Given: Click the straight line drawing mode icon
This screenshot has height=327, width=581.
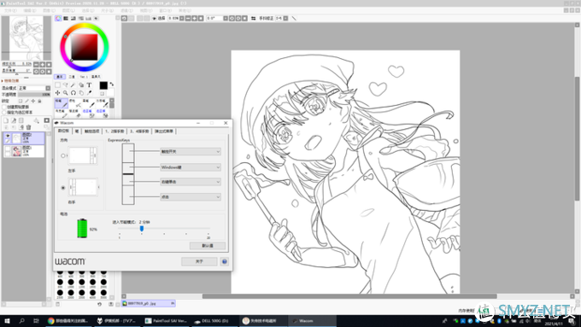Looking at the screenshot, I should (294, 18).
